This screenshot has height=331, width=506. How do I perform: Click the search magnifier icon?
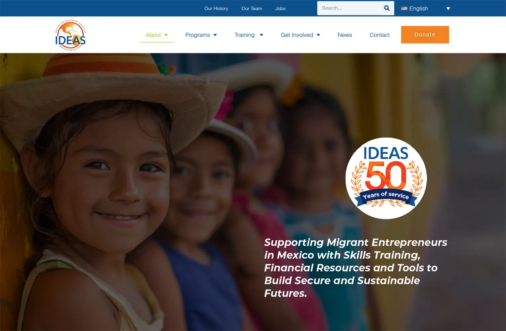(387, 8)
